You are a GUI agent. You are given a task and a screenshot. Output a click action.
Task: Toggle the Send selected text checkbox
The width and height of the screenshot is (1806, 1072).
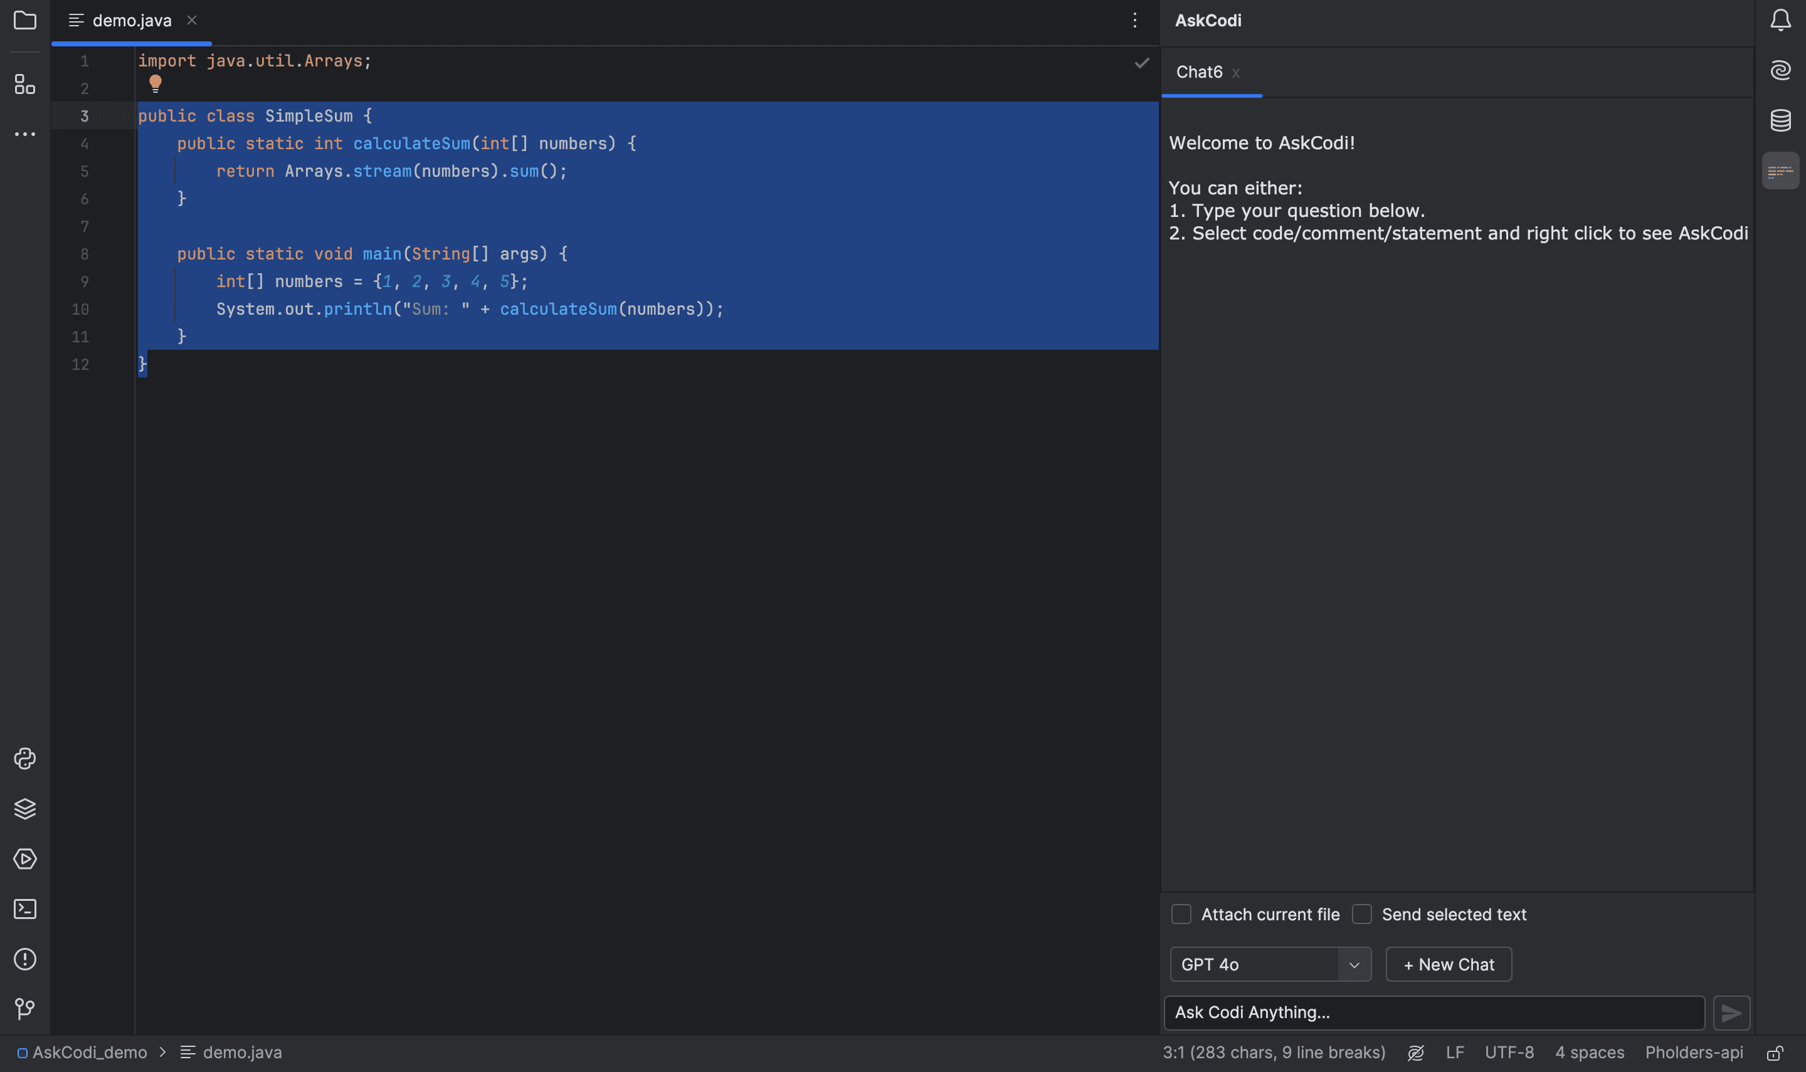tap(1361, 914)
